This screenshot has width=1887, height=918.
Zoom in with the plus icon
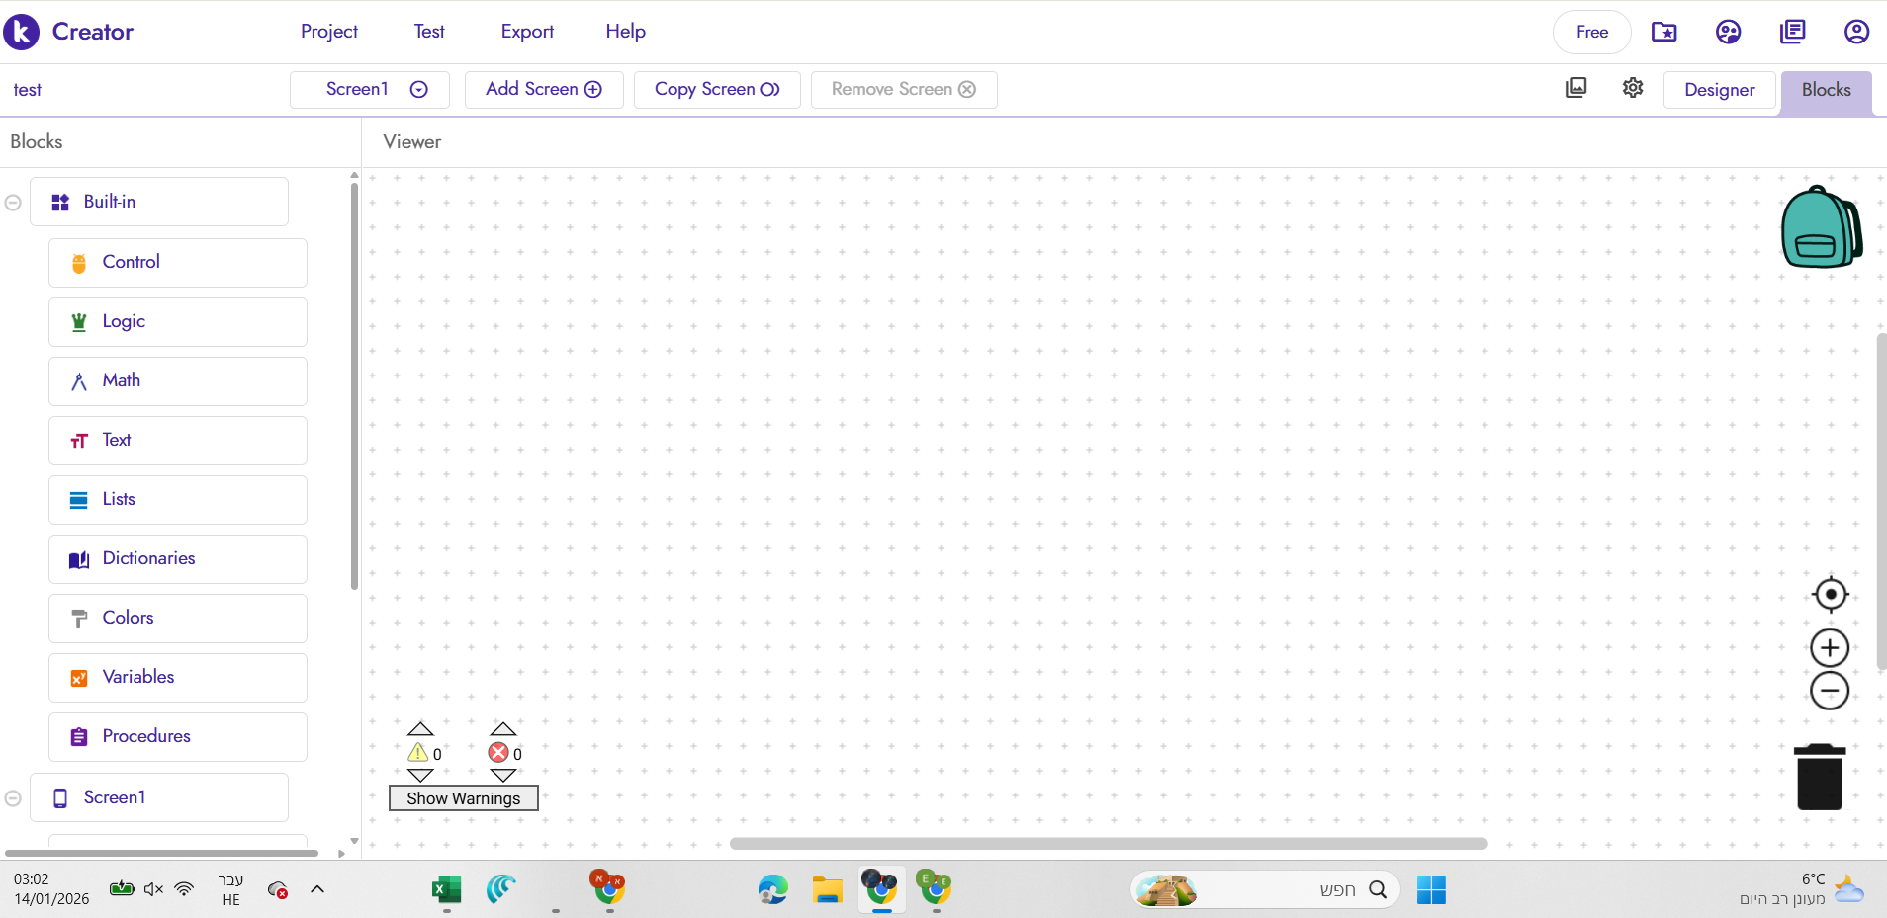coord(1830,648)
